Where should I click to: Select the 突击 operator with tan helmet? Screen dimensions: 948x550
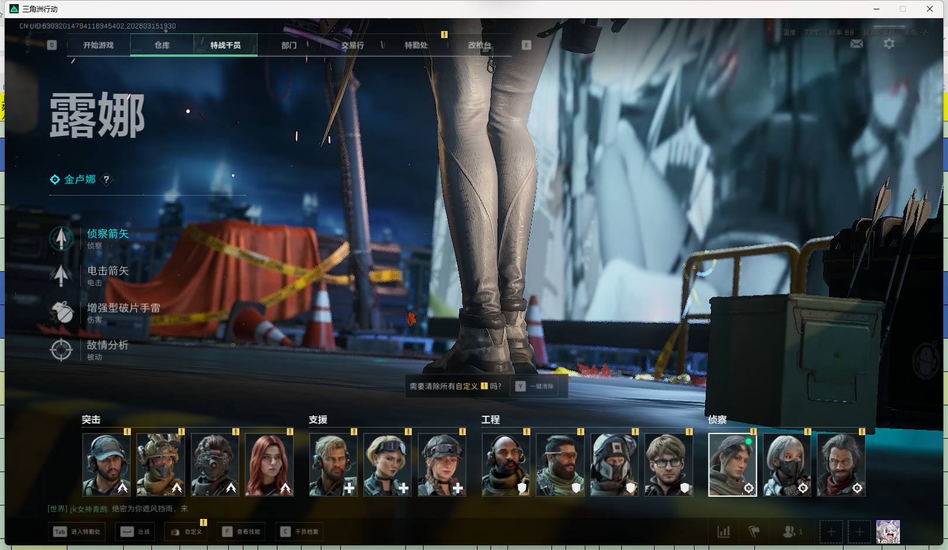pos(160,464)
